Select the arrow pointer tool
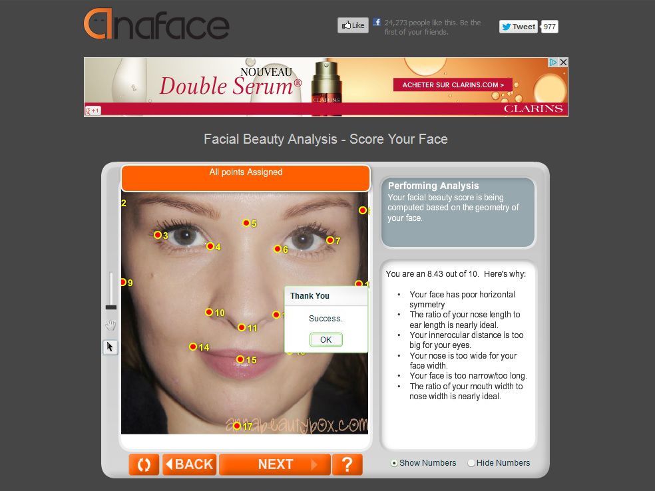The width and height of the screenshot is (655, 491). pyautogui.click(x=110, y=347)
